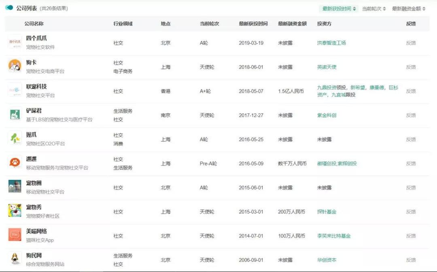Click the 行业领域 column header
Viewport: 437px width, 272px height.
(123, 24)
